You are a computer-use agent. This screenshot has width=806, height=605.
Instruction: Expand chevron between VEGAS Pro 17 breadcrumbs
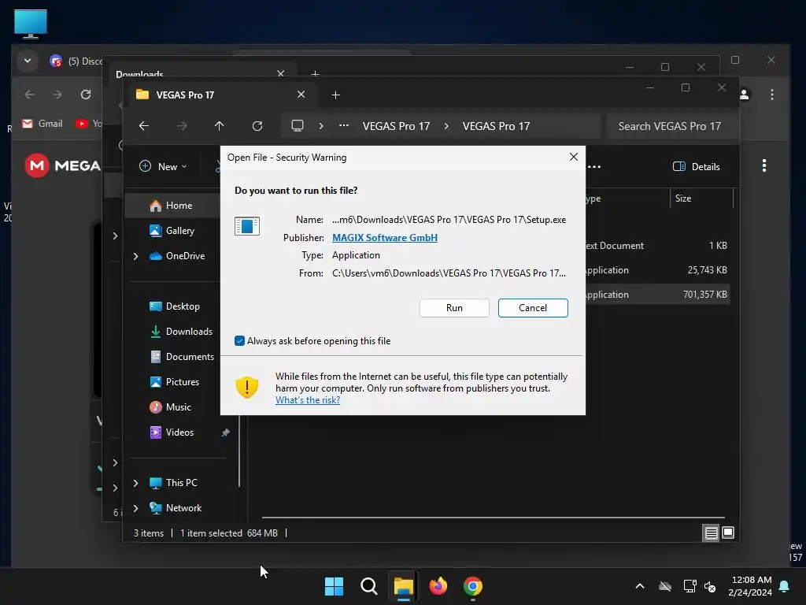click(446, 126)
